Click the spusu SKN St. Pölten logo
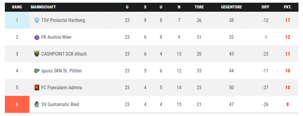Screen dimensions: 303x116 tap(37, 71)
